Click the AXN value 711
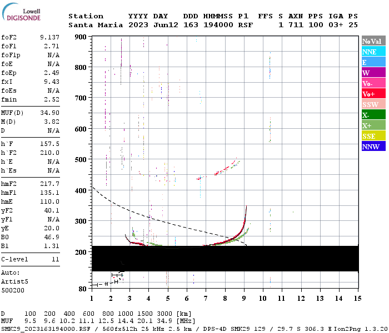The width and height of the screenshot is (389, 333). tap(296, 25)
